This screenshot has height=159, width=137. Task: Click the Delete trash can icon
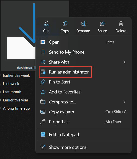121,24
